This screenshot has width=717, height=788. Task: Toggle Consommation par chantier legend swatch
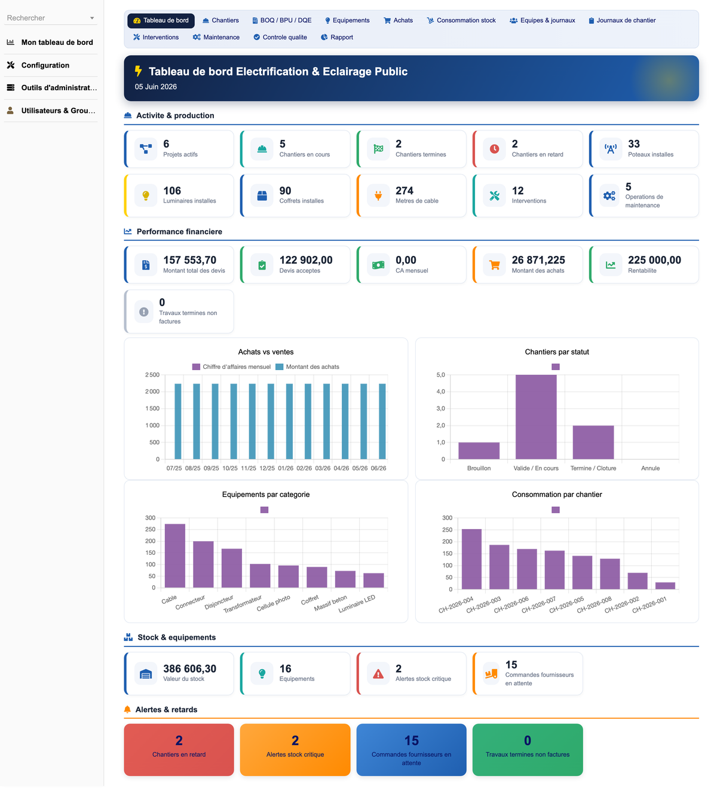(x=556, y=510)
